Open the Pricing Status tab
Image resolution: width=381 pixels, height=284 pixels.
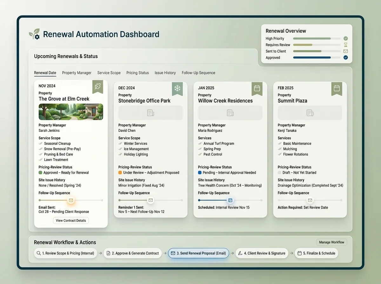(137, 73)
